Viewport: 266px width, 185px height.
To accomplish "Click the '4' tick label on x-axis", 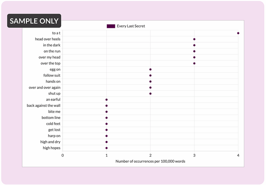I will tap(238, 155).
